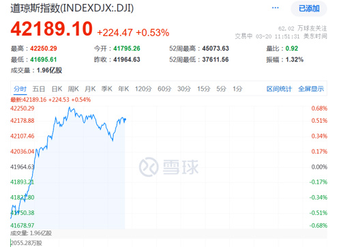Click the trading timestamp 03-20 11:51:31
The height and width of the screenshot is (247, 341).
tap(278, 36)
